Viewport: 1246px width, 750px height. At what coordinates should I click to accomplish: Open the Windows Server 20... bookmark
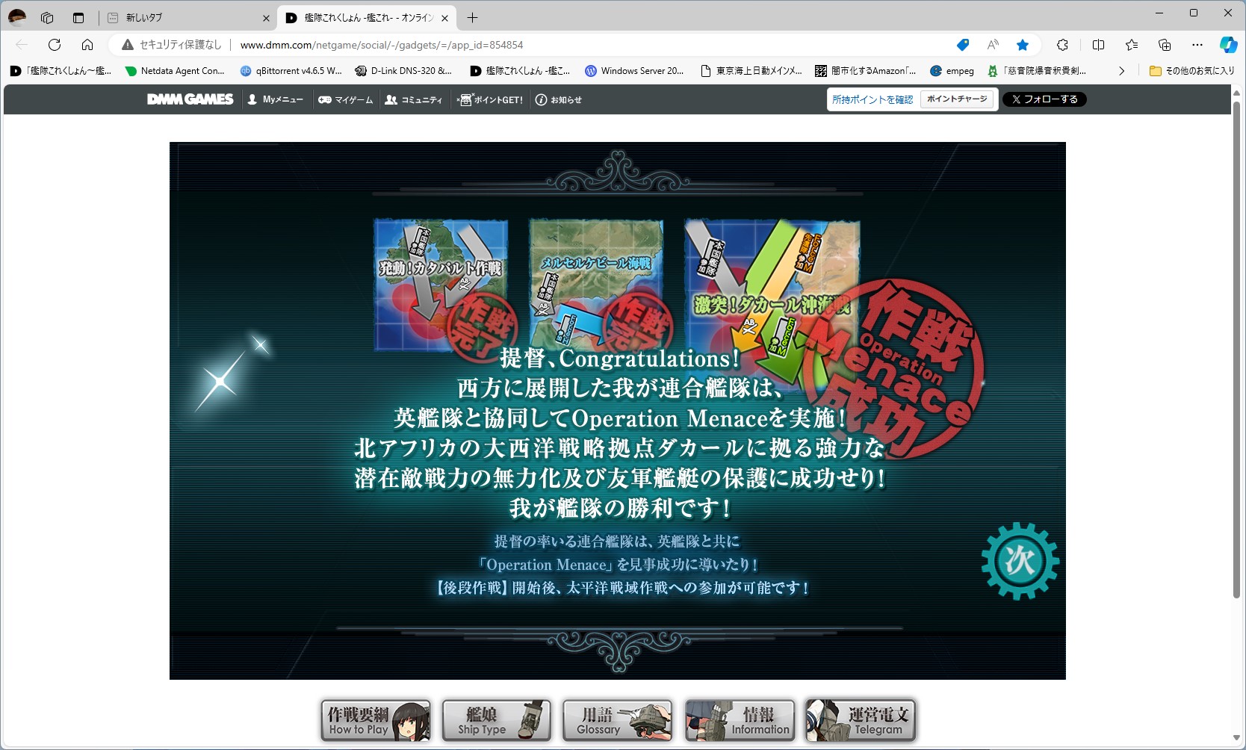click(x=634, y=71)
